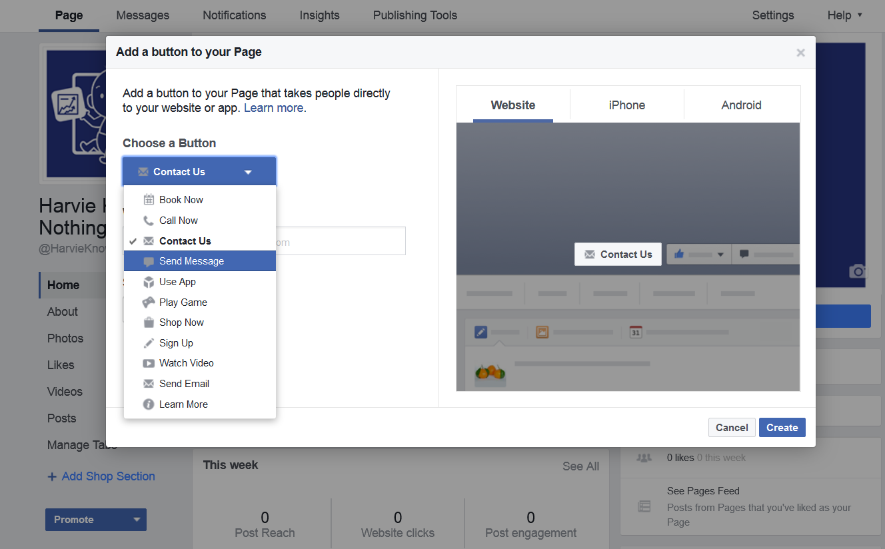The height and width of the screenshot is (549, 885).
Task: Select Send Email from the dropdown
Action: (184, 384)
